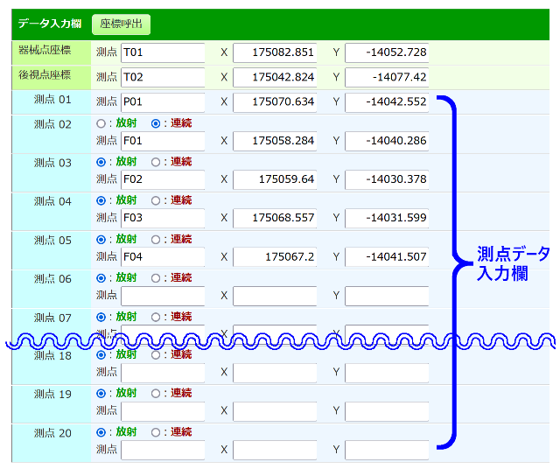Viewport: 560px width, 469px height.
Task: Click 器械点座標 point name field T01
Action: pos(163,52)
